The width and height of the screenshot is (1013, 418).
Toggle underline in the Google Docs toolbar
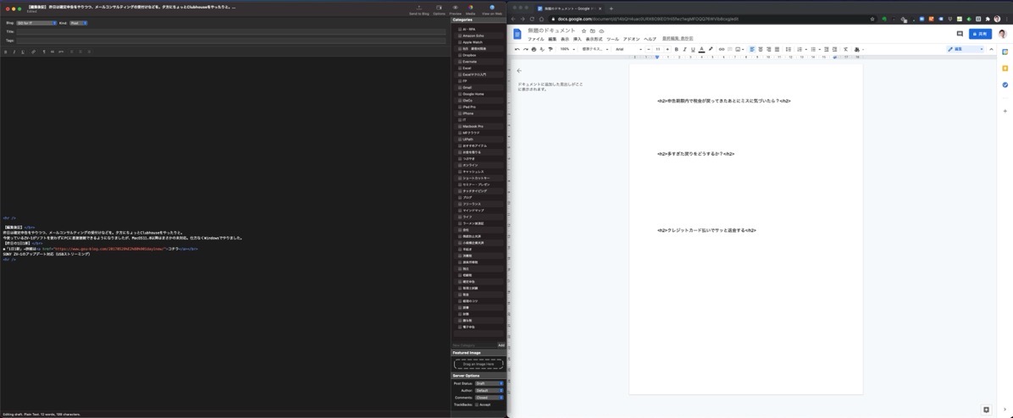click(x=693, y=49)
